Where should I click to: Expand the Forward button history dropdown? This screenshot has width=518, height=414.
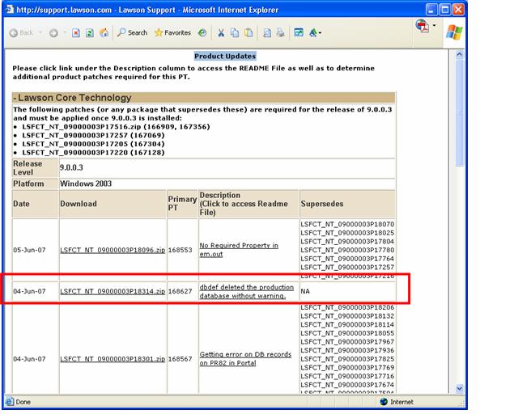click(64, 32)
